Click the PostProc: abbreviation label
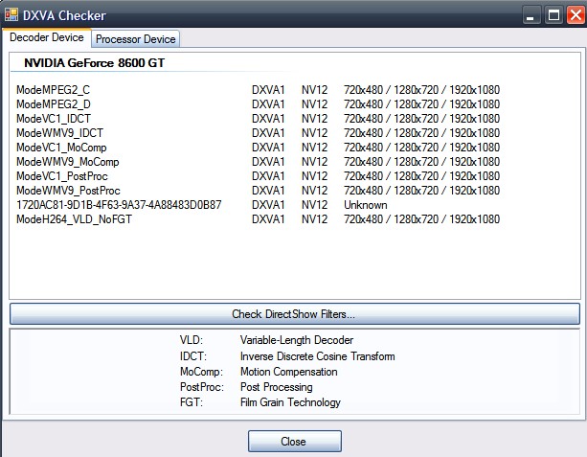 (202, 387)
